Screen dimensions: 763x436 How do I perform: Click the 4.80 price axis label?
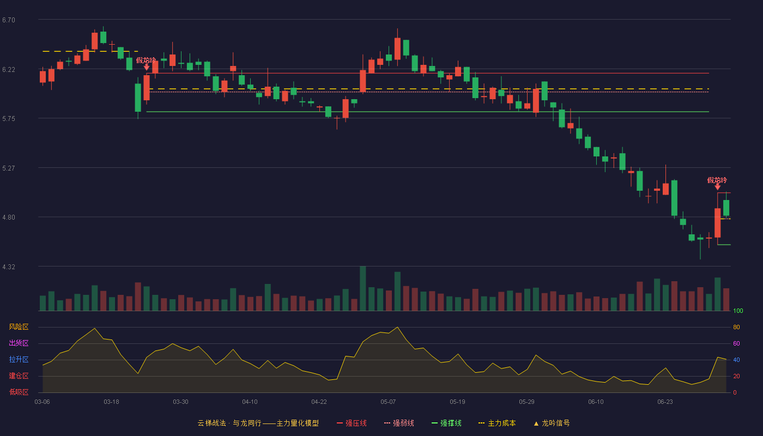pyautogui.click(x=9, y=217)
